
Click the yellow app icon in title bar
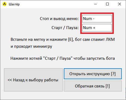point(5,4)
